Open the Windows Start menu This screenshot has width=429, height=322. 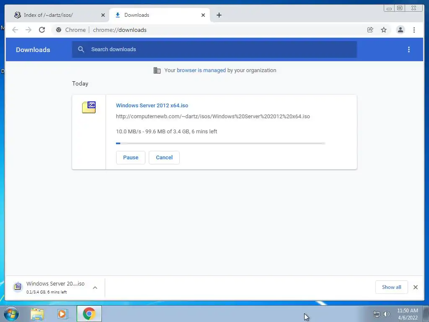tap(11, 314)
